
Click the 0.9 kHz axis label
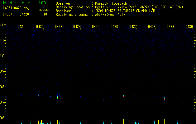click(2, 71)
